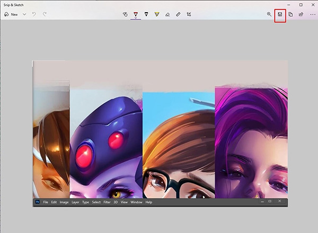
Task: Minimize the Snip & Sketch window
Action: pyautogui.click(x=289, y=5)
